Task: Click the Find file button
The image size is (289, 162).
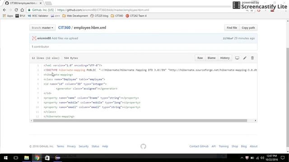Action: tap(232, 28)
